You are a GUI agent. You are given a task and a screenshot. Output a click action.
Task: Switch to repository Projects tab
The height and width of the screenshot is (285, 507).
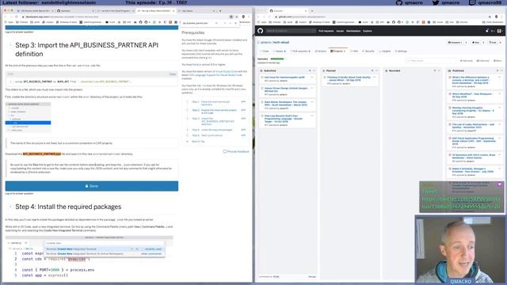[x=338, y=51]
